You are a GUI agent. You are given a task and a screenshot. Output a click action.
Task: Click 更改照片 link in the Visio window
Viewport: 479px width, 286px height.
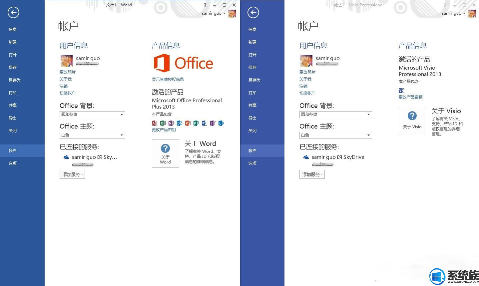pyautogui.click(x=307, y=72)
